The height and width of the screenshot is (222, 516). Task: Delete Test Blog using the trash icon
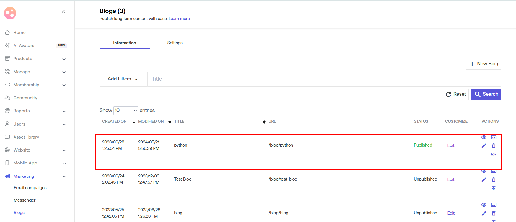pyautogui.click(x=494, y=180)
